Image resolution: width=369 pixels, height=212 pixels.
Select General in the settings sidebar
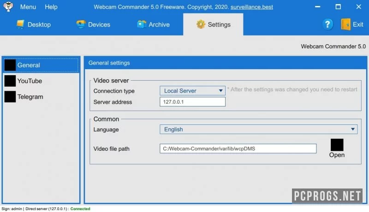pos(41,65)
